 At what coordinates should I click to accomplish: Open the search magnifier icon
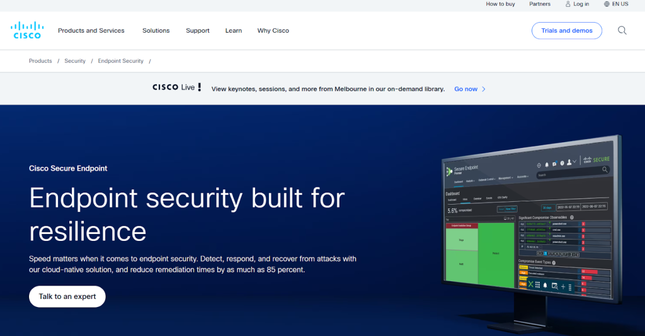tap(622, 30)
